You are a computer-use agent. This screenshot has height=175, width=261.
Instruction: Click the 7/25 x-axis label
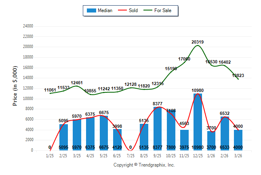131,156
